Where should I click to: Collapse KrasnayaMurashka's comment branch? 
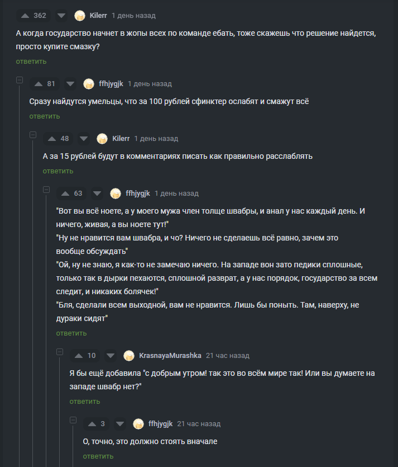(60, 352)
